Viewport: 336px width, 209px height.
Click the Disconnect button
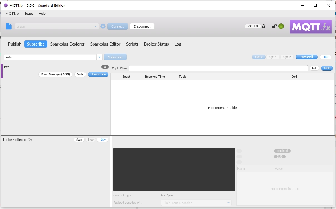click(x=142, y=26)
